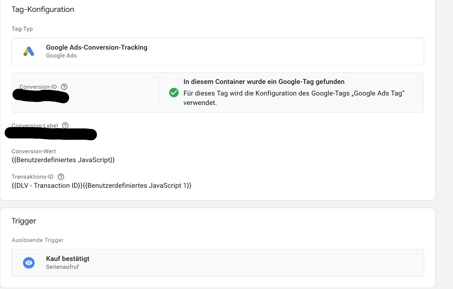The image size is (453, 289).
Task: Click the Tag-Konfiguration section heading
Action: [43, 9]
